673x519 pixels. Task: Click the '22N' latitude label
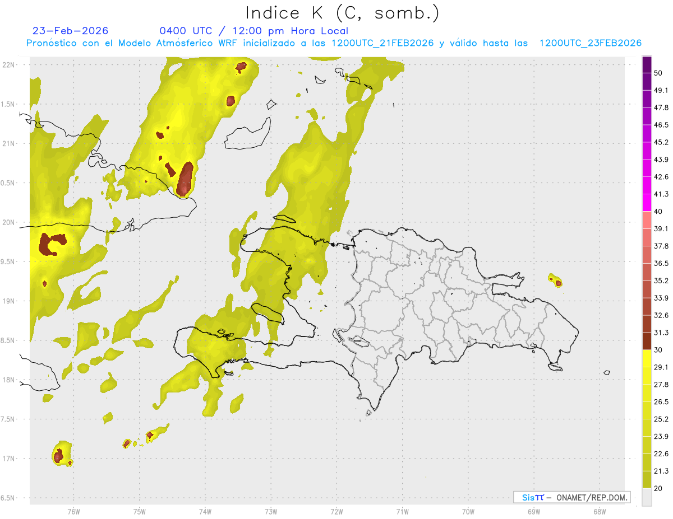tap(8, 64)
